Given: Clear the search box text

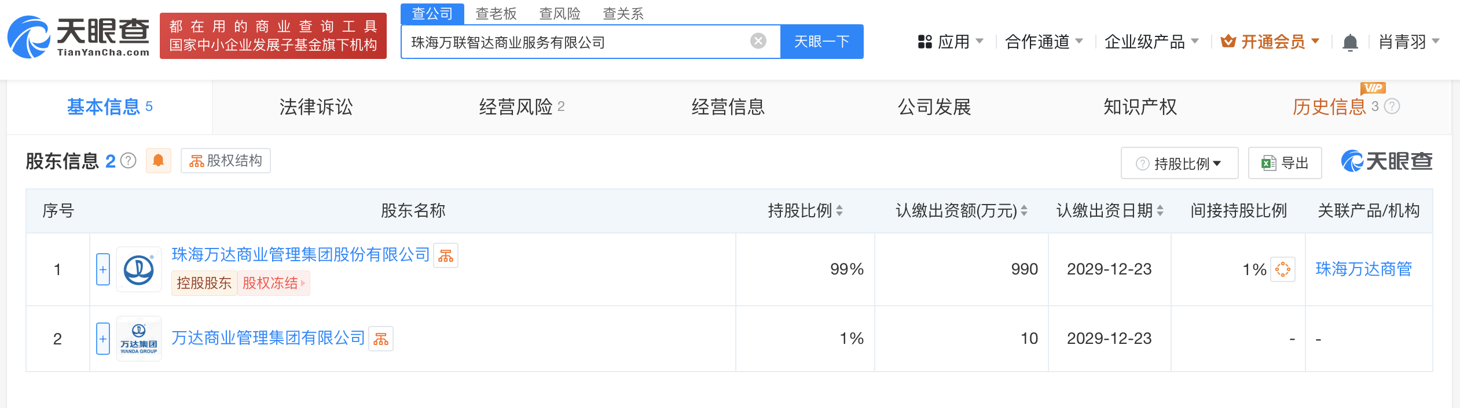Looking at the screenshot, I should (x=758, y=41).
